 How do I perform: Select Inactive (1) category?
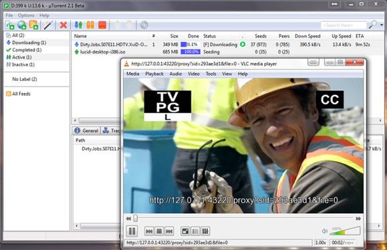tap(23, 65)
